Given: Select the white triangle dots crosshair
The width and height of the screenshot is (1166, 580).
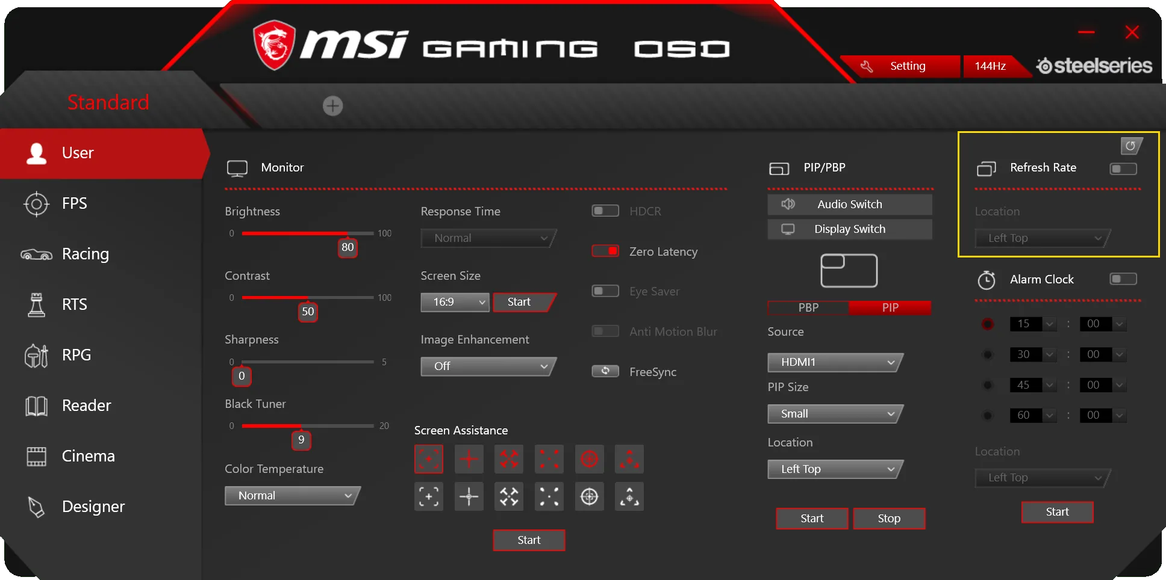Looking at the screenshot, I should [x=629, y=496].
